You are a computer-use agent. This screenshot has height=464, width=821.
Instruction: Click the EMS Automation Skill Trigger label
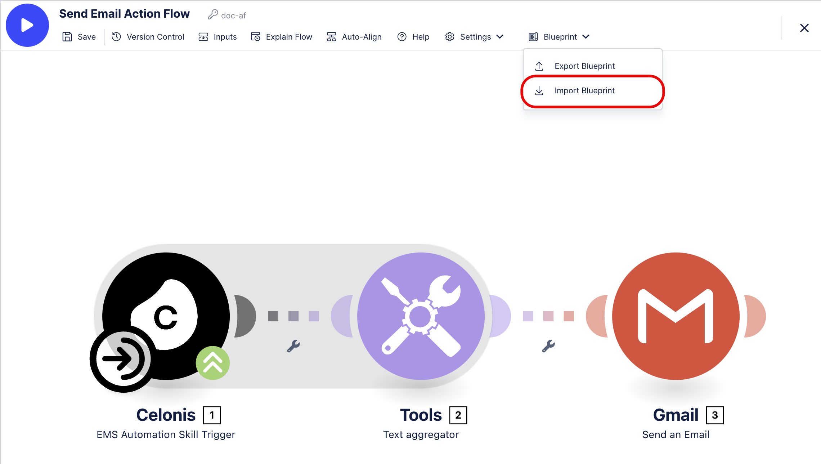pyautogui.click(x=166, y=434)
